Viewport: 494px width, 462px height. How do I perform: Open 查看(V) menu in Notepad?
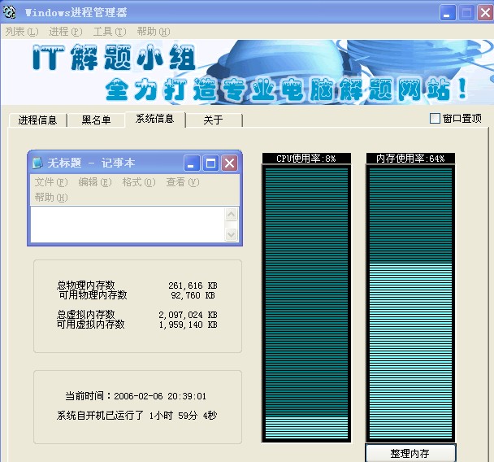pos(183,182)
